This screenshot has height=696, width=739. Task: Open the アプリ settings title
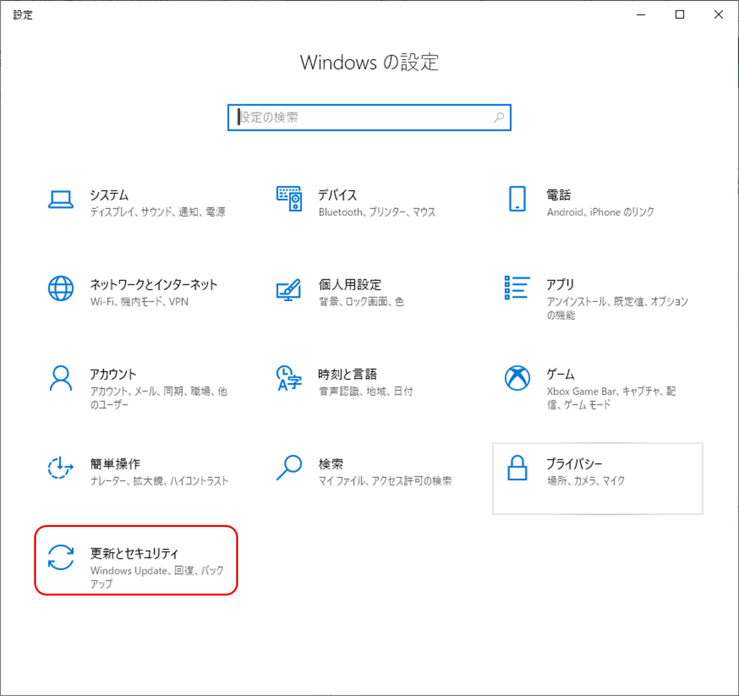(560, 285)
